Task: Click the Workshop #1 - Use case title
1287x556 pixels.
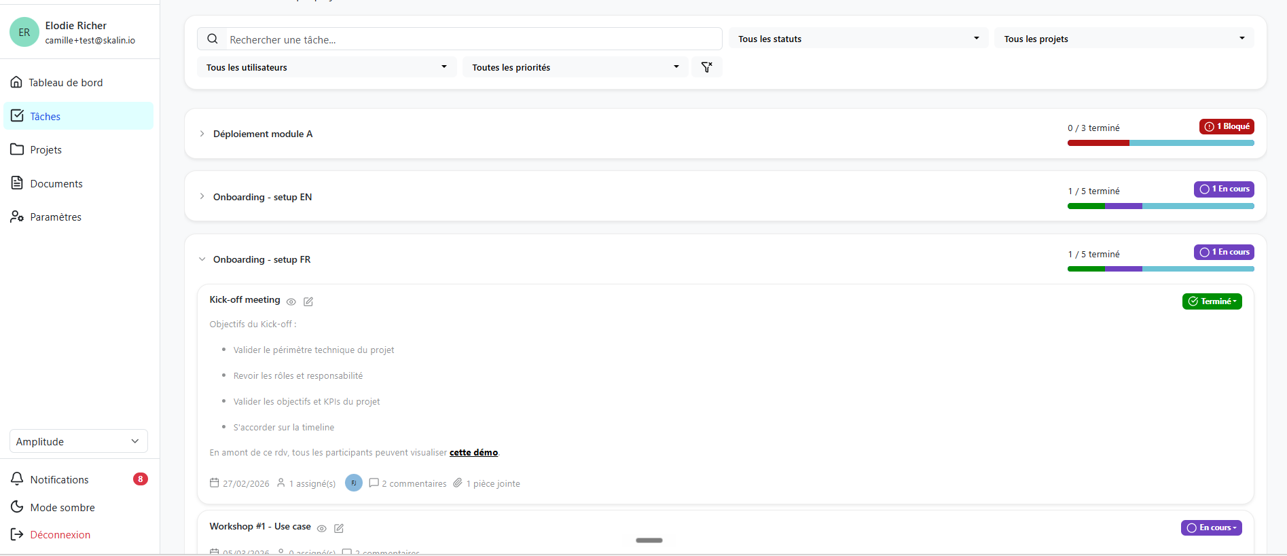Action: pyautogui.click(x=260, y=526)
